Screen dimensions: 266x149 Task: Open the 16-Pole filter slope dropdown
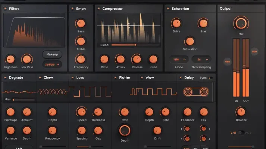[x=52, y=64]
